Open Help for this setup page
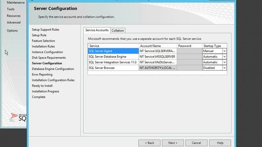This screenshot has height=147, width=262. point(220,143)
